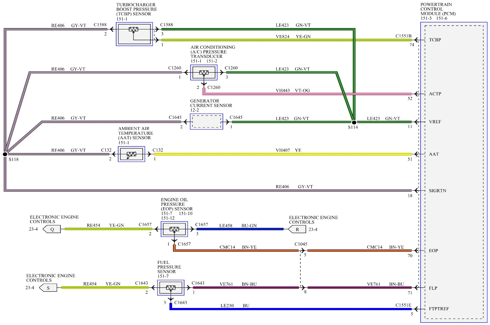The width and height of the screenshot is (490, 325).
Task: Click the SIGRTN pin label in PCM
Action: tap(437, 191)
